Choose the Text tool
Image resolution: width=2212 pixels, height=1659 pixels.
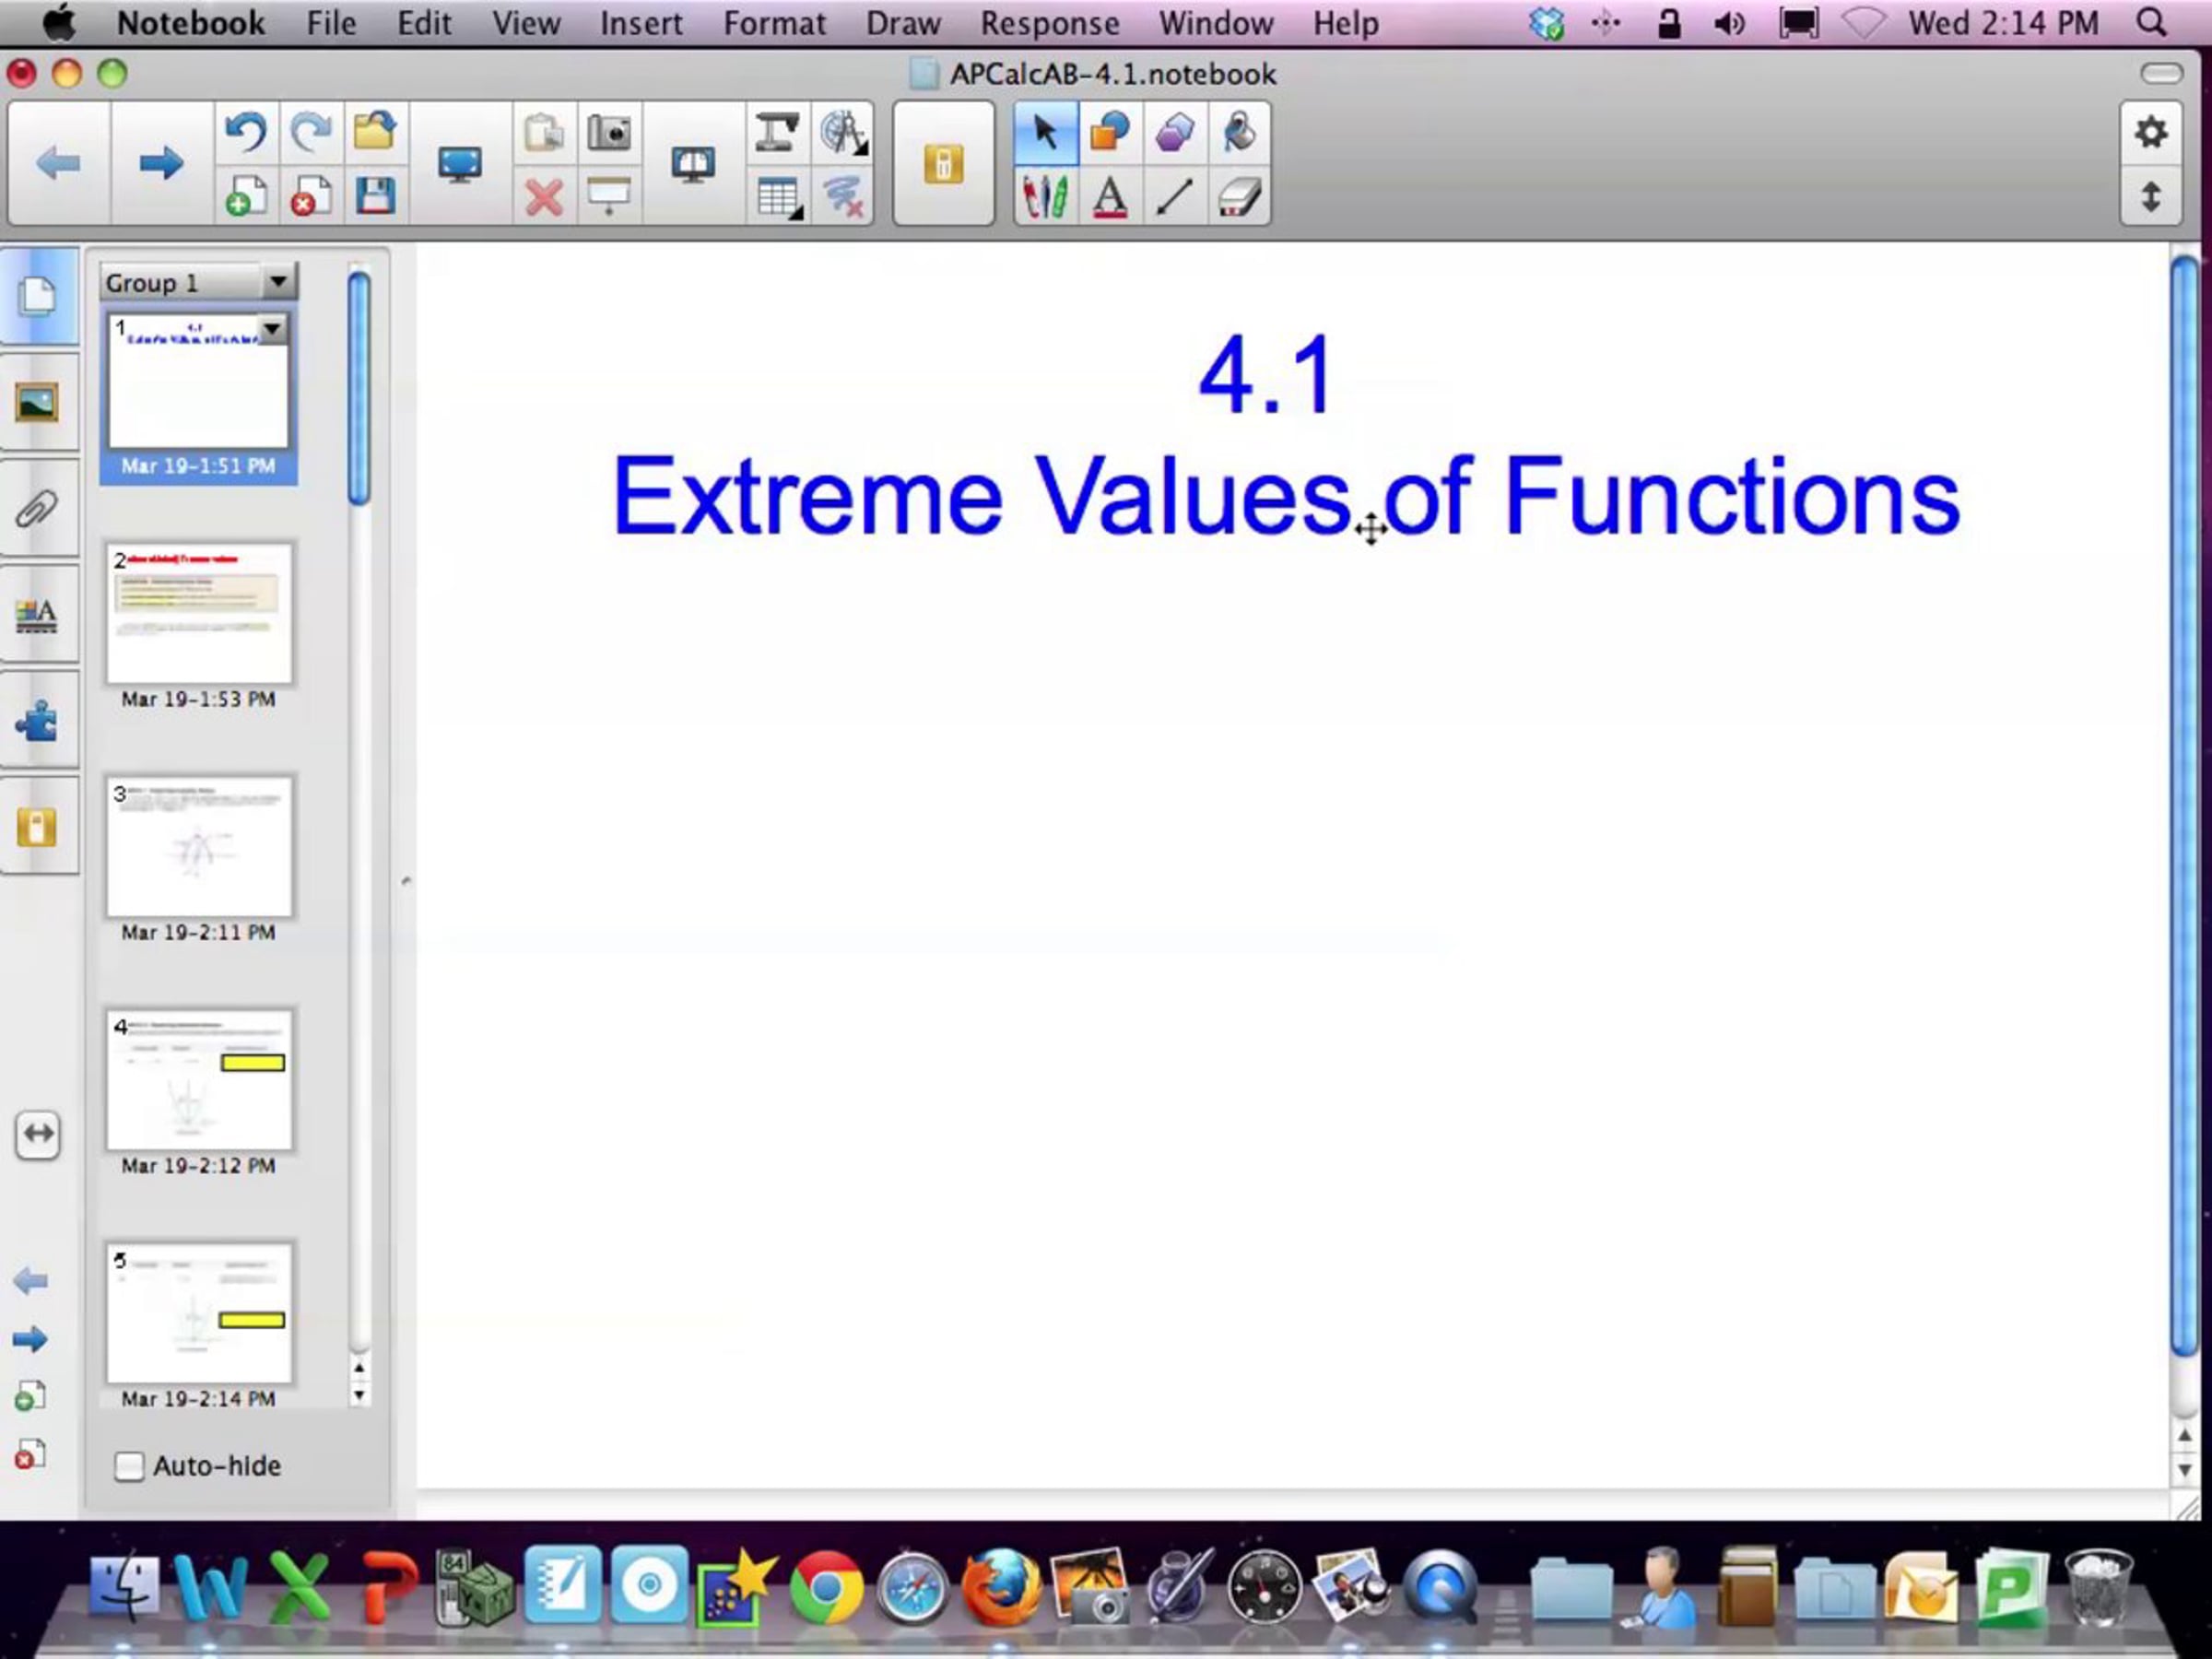1110,196
